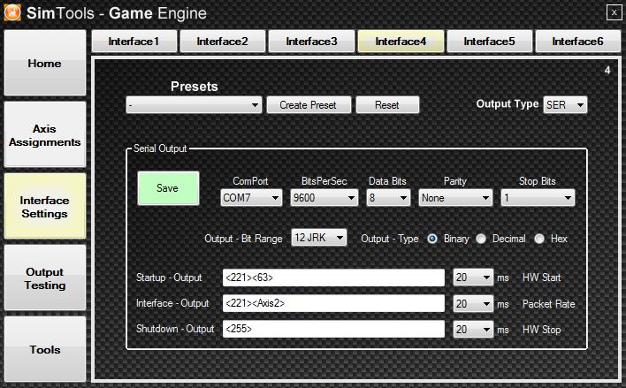Open the HW Start ms dropdown
Image resolution: width=626 pixels, height=388 pixels.
coord(473,278)
